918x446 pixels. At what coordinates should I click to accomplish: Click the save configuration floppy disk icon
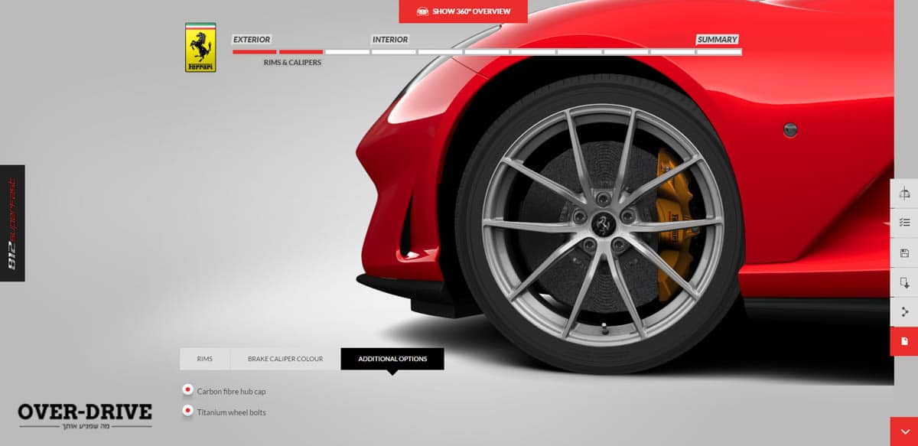(x=904, y=252)
